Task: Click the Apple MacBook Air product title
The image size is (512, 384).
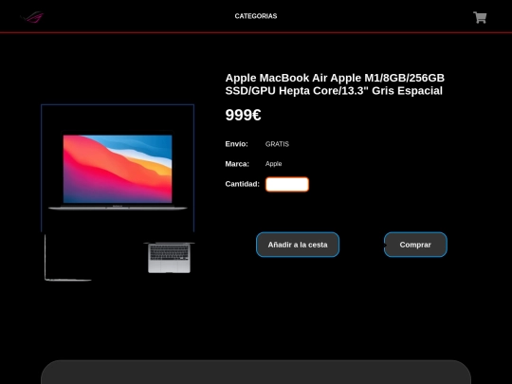Action: click(x=335, y=84)
